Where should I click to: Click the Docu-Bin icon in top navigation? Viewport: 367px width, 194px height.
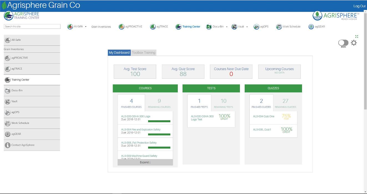[209, 27]
